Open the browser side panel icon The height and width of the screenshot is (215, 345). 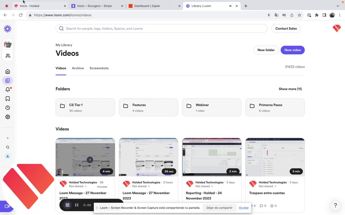tap(324, 15)
